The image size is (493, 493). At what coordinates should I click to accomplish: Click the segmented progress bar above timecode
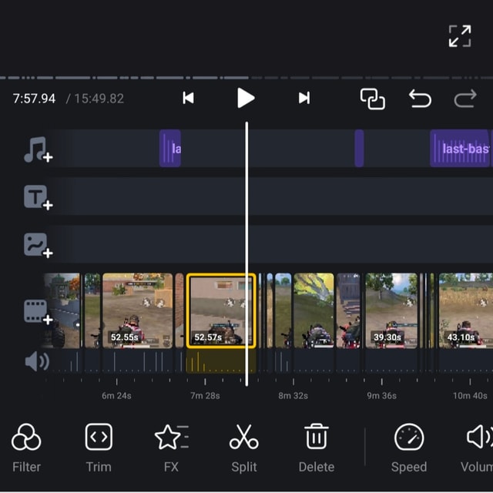click(246, 77)
